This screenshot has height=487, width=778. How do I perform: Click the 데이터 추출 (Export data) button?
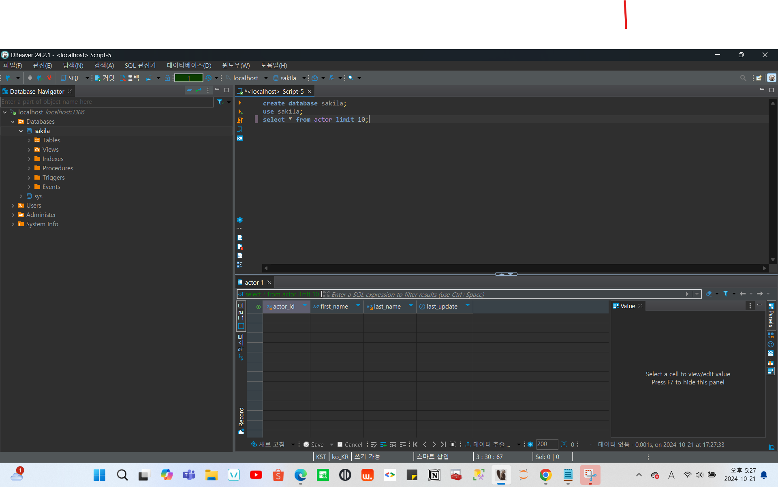pos(488,445)
